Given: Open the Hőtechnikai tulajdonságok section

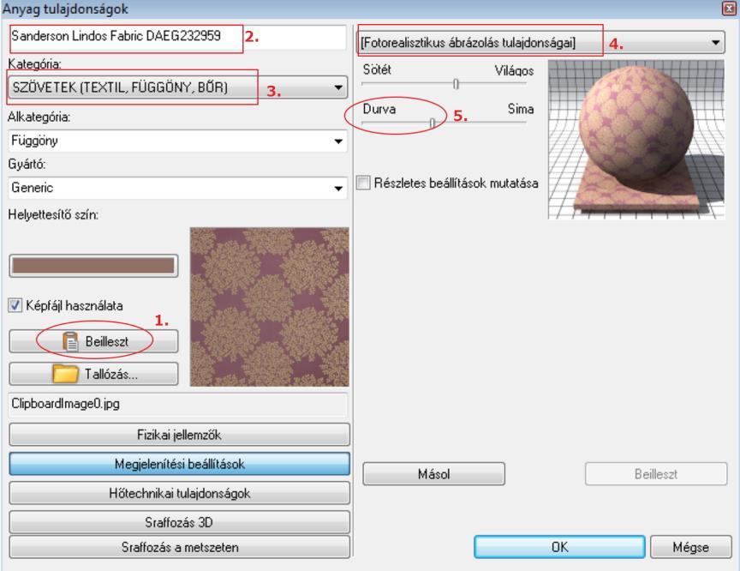Looking at the screenshot, I should point(179,493).
